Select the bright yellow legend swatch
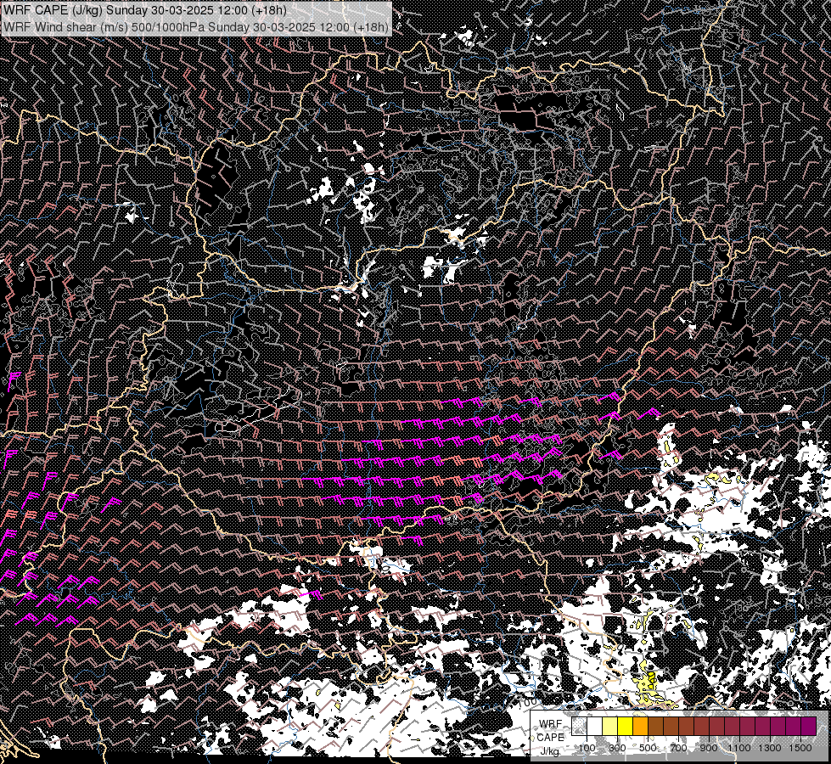This screenshot has height=764, width=831. [626, 727]
